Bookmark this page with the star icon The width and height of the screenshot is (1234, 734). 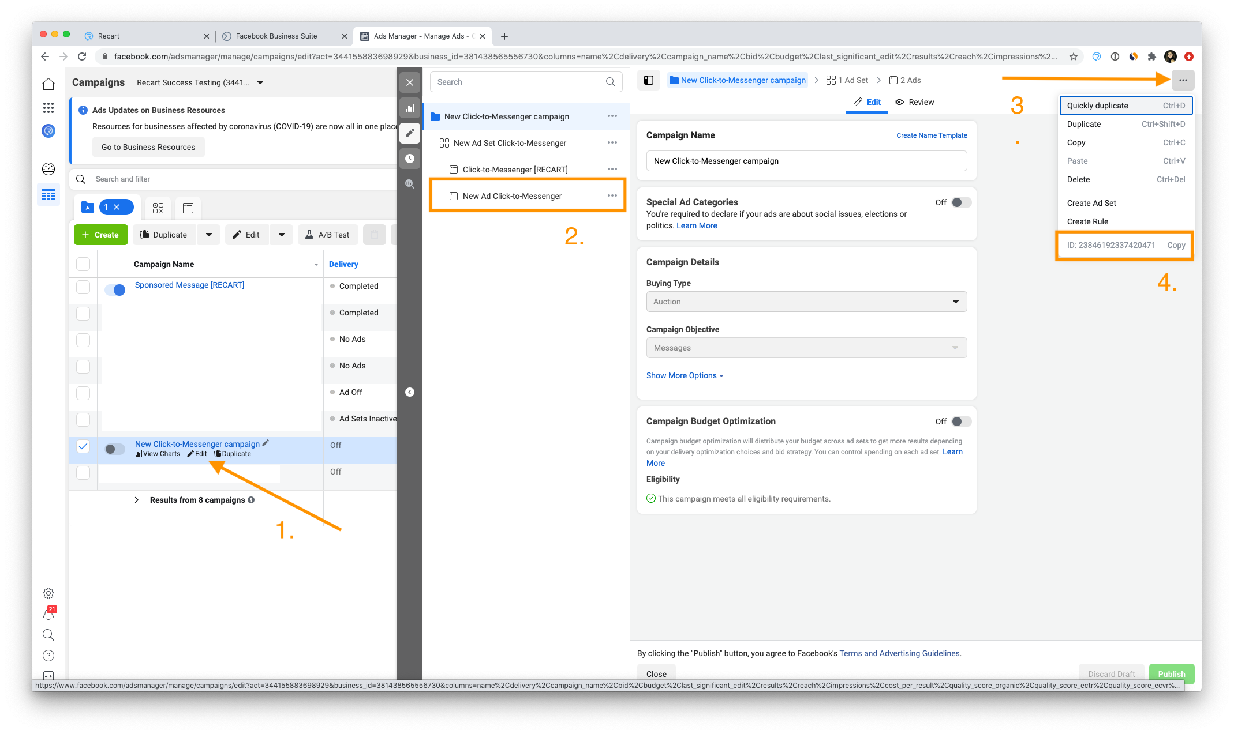[1074, 57]
